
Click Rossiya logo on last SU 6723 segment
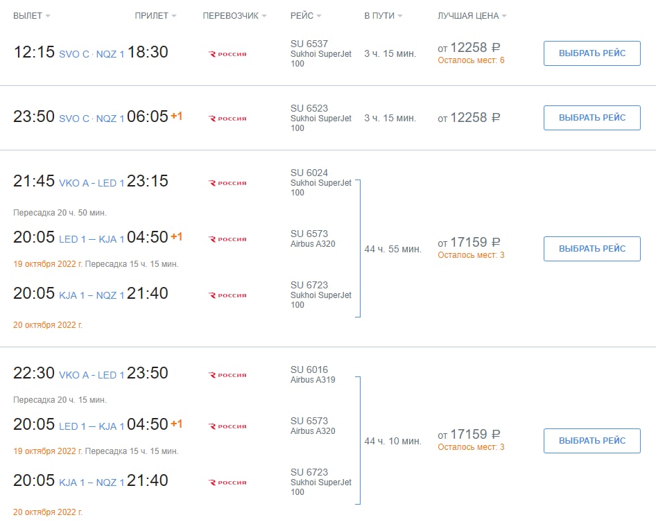click(227, 482)
